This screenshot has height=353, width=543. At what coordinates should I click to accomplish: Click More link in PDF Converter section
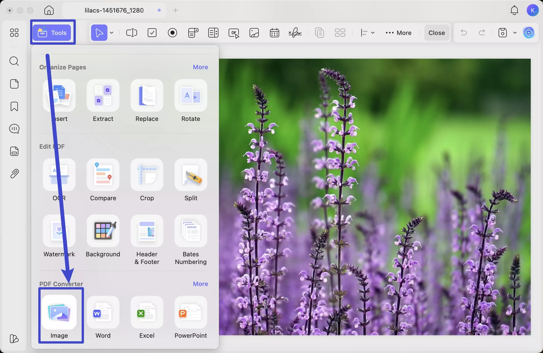200,284
